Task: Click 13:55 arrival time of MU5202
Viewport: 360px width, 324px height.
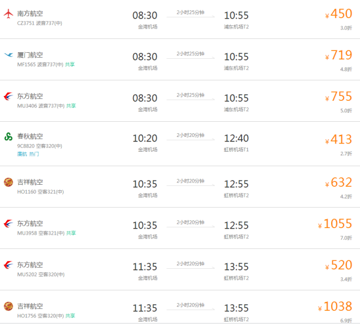Action: coord(236,267)
